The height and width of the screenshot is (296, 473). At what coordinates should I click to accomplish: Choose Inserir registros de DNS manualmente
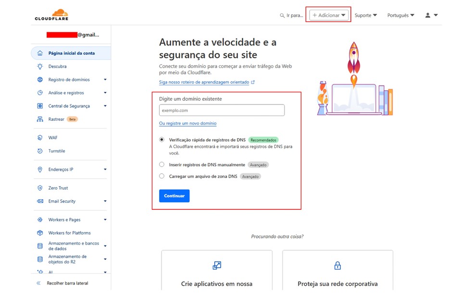coord(162,164)
